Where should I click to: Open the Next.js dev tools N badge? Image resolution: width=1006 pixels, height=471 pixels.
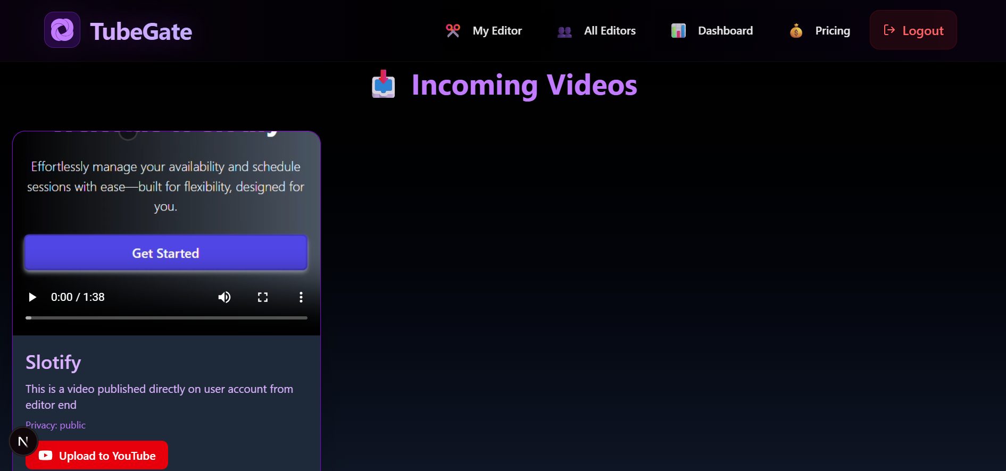(x=23, y=442)
